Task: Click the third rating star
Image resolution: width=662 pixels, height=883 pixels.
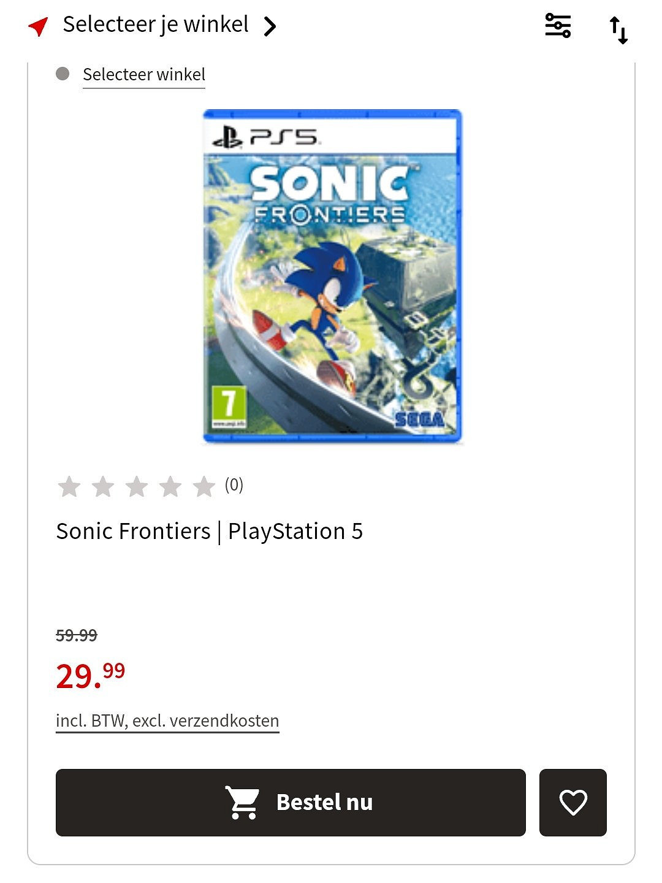Action: tap(137, 487)
